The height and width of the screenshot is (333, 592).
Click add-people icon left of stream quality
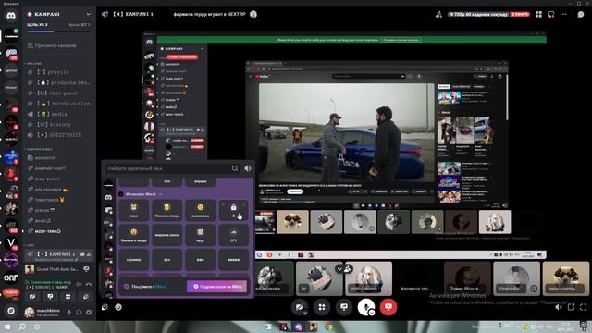tap(438, 15)
